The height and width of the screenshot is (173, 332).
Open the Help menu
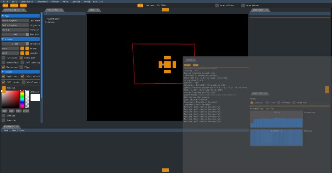point(65,2)
